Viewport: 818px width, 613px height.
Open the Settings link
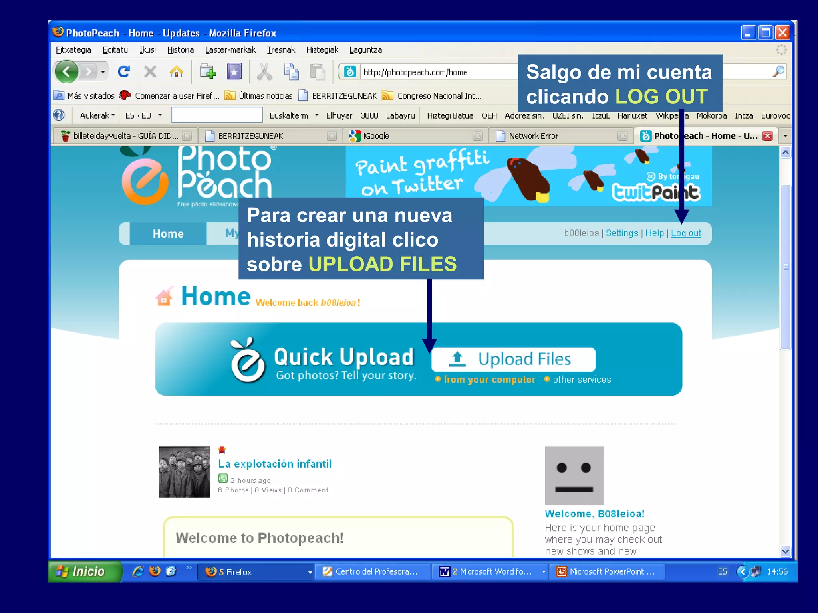click(622, 233)
